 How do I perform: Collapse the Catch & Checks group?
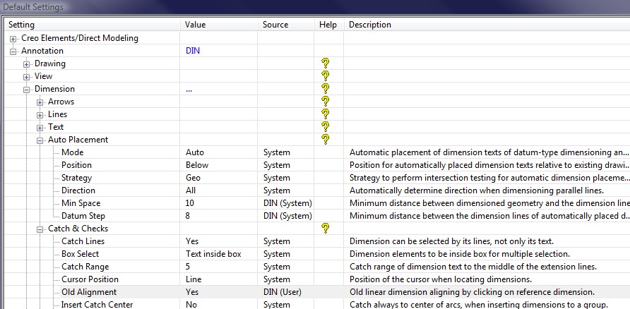[x=40, y=229]
